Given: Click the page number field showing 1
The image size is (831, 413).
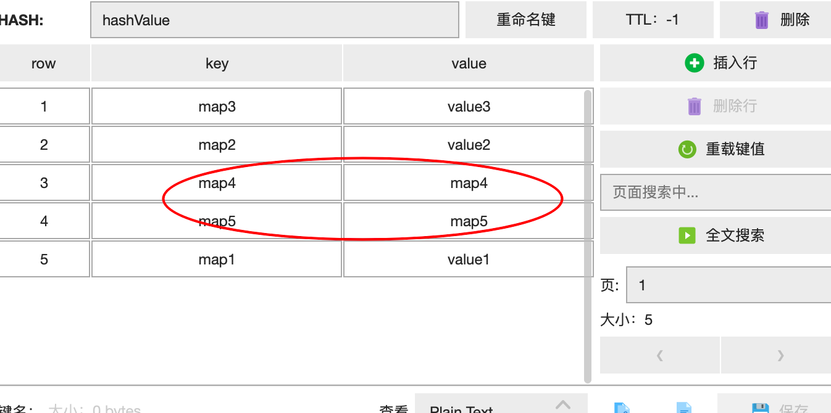Looking at the screenshot, I should point(729,285).
